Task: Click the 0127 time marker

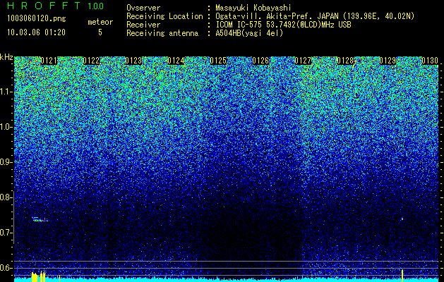Action: coord(303,61)
